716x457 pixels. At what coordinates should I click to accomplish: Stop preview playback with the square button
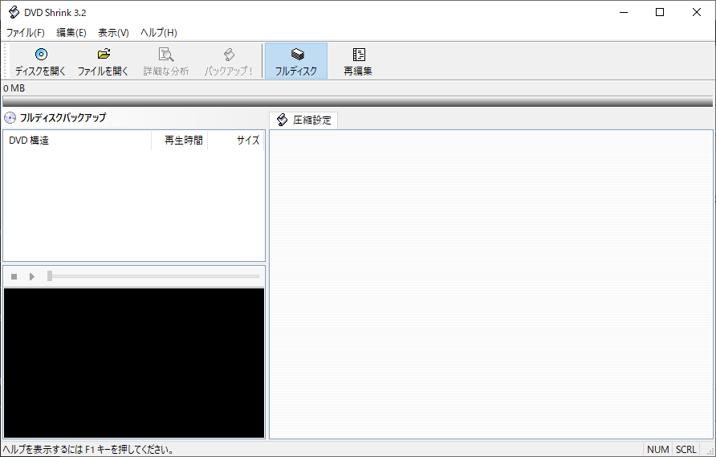[x=14, y=276]
